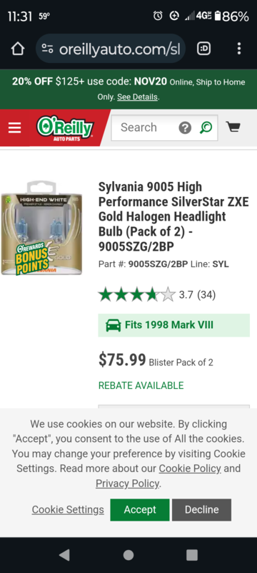257x573 pixels.
Task: Open the search help question mark
Action: 185,128
